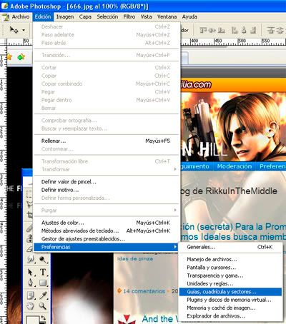
Task: Open Pantalla y cursores… preferences
Action: tap(230, 268)
